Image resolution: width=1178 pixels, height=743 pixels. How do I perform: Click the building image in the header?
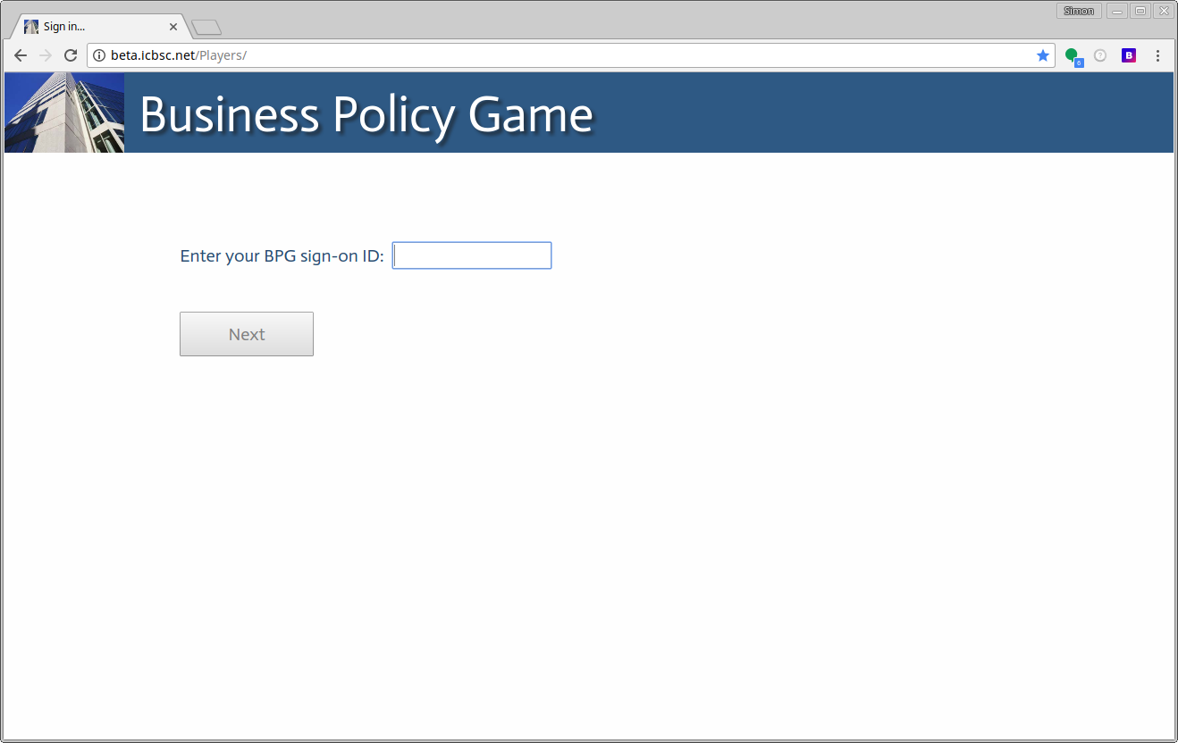(x=64, y=113)
